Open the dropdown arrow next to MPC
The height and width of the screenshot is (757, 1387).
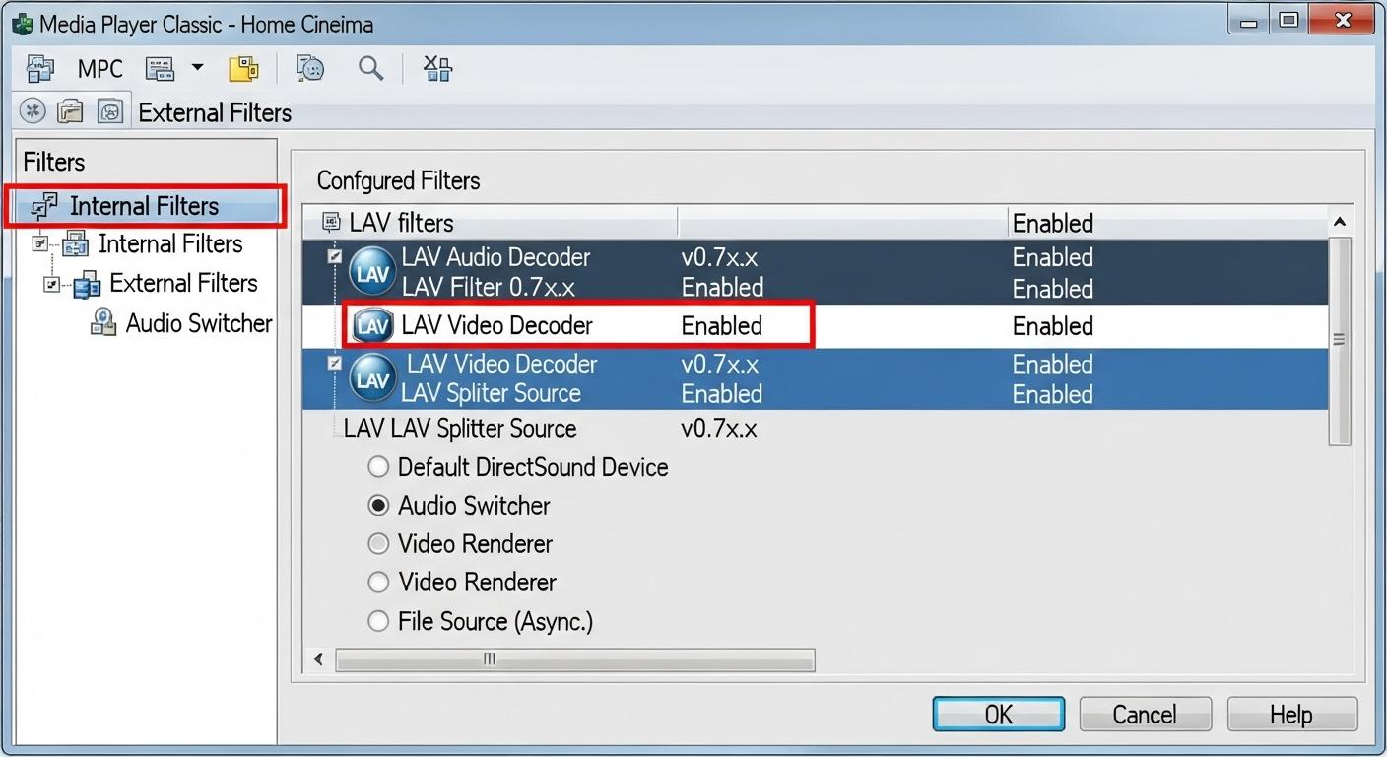(197, 68)
